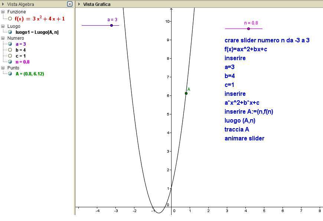Toggle visibility of function f(x)

[10, 19]
